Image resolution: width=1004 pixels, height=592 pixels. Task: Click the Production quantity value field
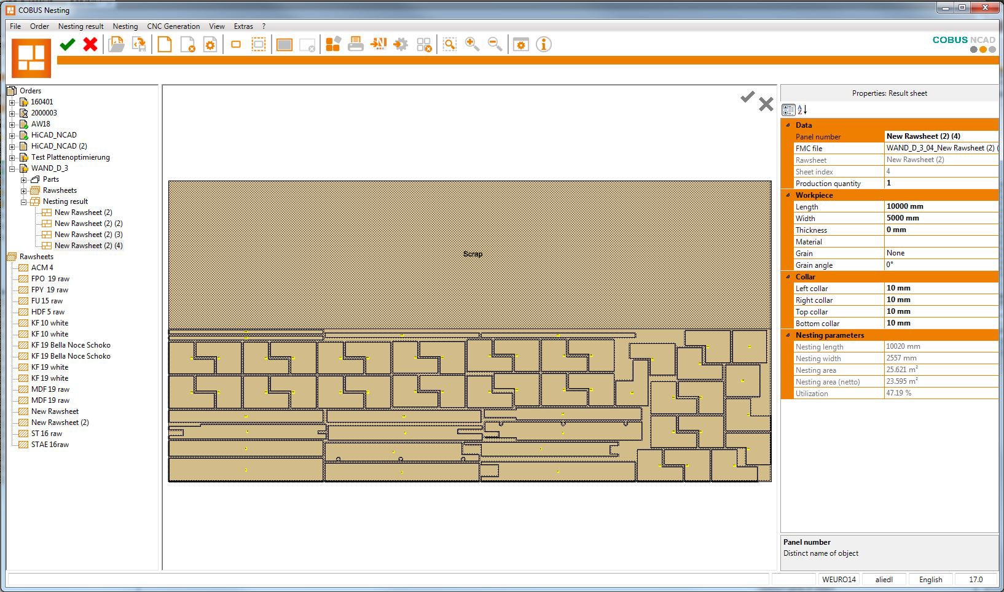(x=940, y=183)
